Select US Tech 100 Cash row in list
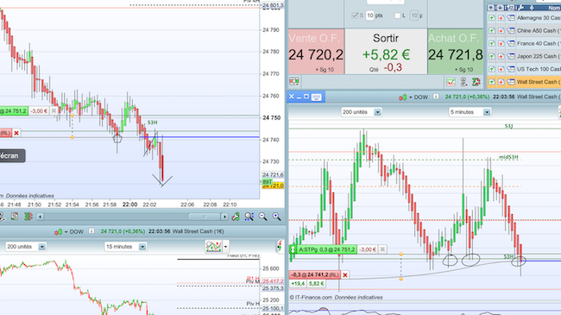 pos(524,69)
